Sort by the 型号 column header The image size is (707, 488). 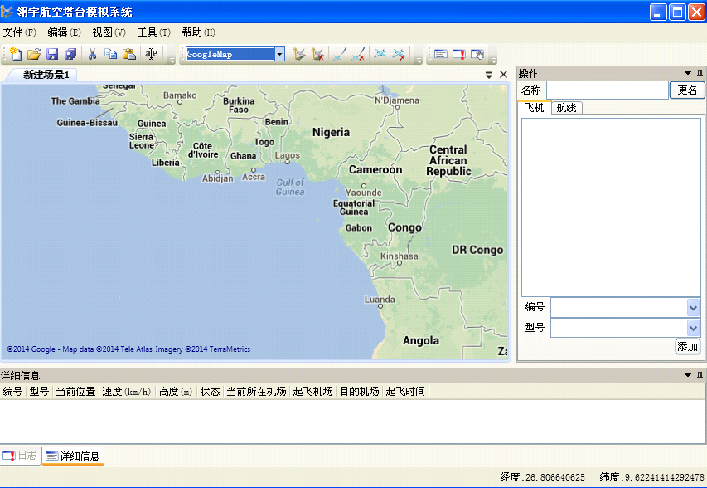click(x=39, y=392)
